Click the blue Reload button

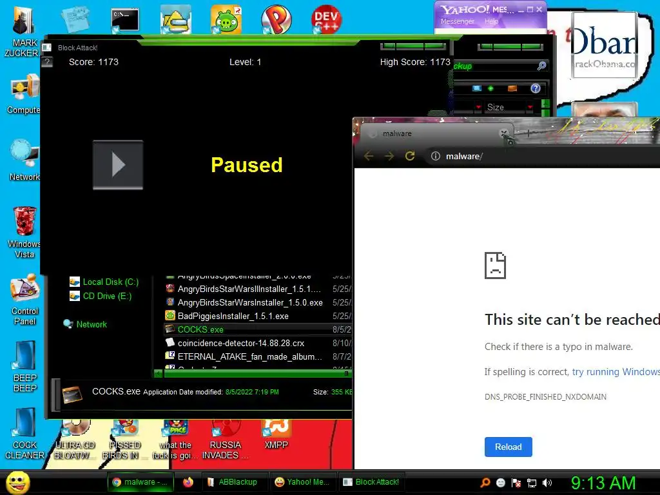click(508, 447)
